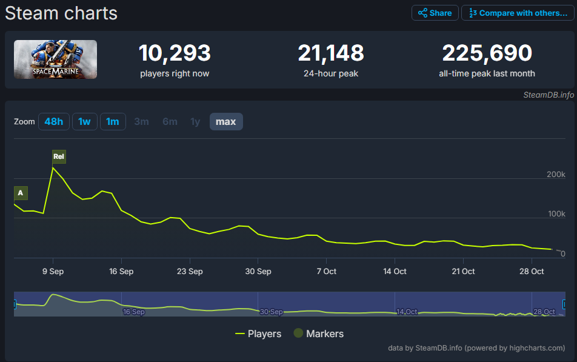
Task: Click the 28 Oct main x-axis label
Action: coord(532,272)
